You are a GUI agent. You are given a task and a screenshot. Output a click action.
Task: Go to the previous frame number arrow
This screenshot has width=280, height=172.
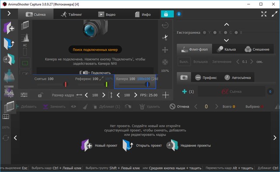tap(196, 107)
